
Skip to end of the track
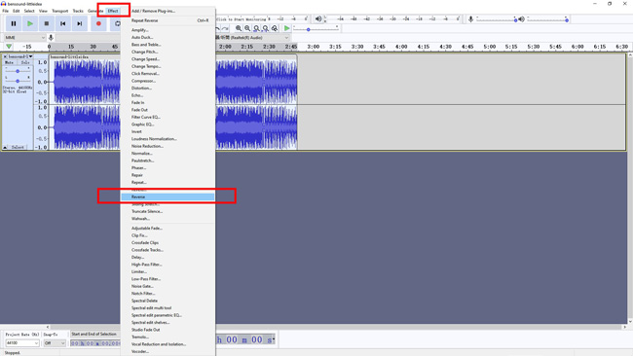pyautogui.click(x=80, y=23)
